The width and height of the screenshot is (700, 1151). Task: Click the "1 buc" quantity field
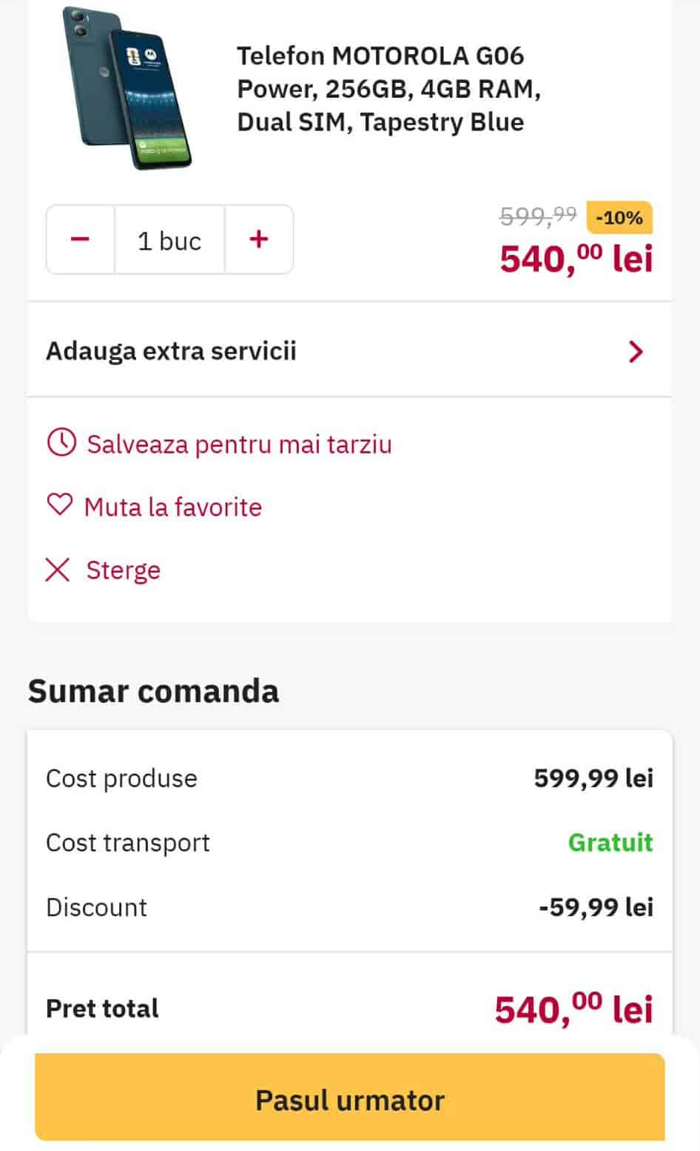pyautogui.click(x=169, y=240)
